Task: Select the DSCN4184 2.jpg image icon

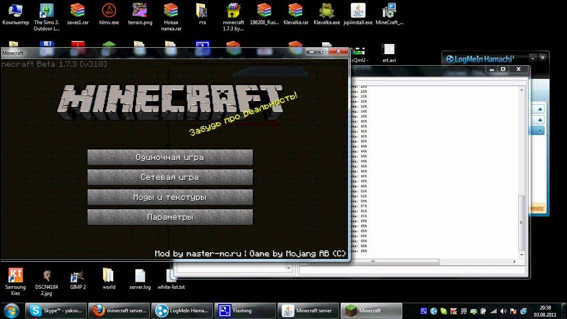Action: pos(47,282)
